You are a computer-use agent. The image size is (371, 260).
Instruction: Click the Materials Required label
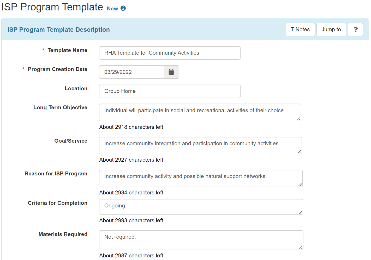(63, 234)
